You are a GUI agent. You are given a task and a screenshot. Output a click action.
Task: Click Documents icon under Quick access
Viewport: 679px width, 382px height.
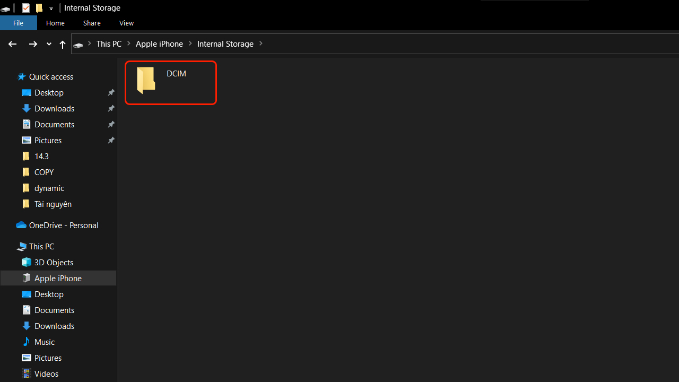point(27,125)
